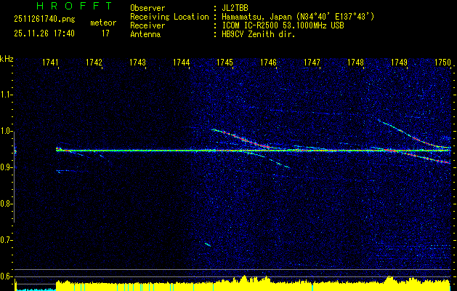
Task: Click the kHz axis unit label
Action: [x=7, y=58]
